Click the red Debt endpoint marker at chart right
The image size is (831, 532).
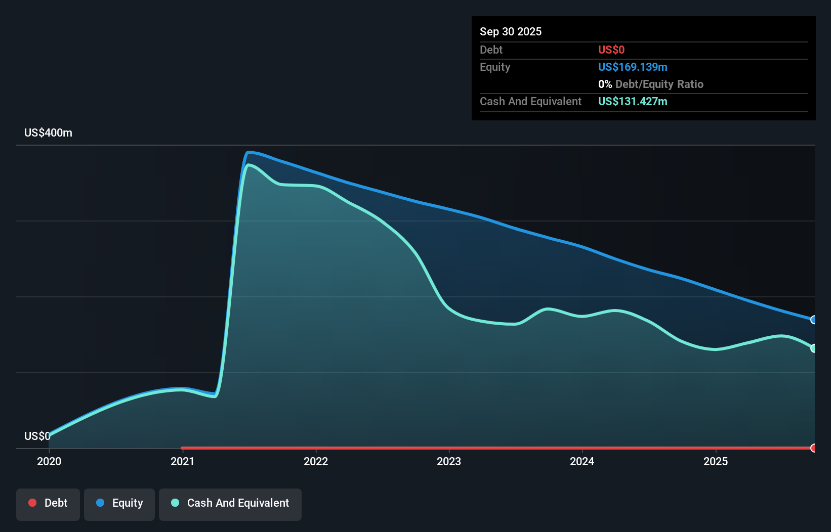coord(813,448)
